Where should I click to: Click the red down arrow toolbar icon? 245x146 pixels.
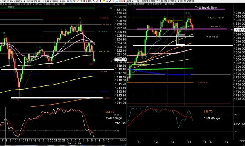click(100, 1)
